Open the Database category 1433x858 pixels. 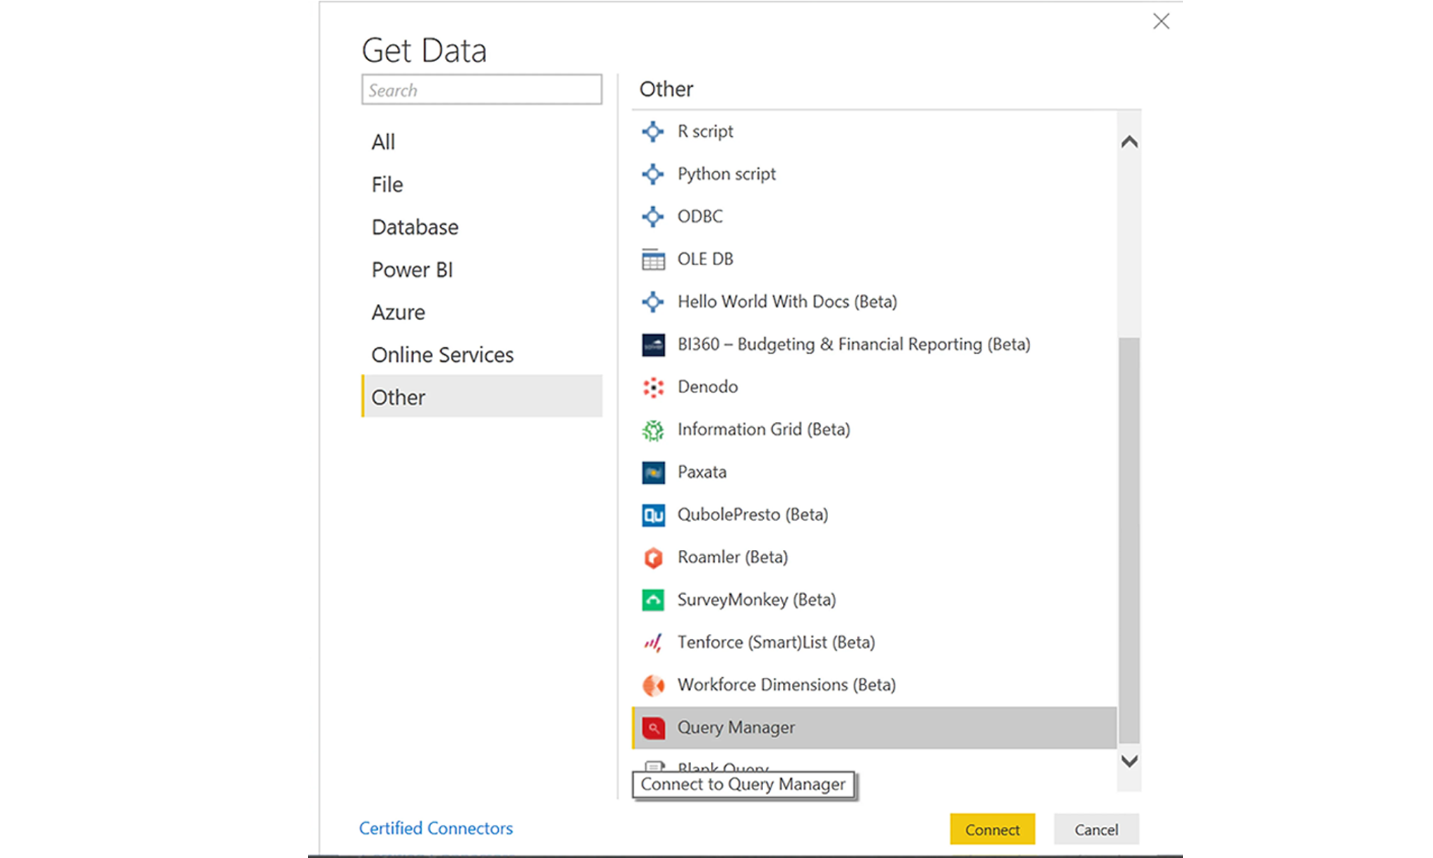(x=482, y=227)
